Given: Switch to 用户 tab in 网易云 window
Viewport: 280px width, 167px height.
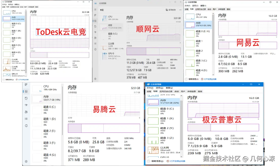Looking at the screenshot, I should 215,9.
